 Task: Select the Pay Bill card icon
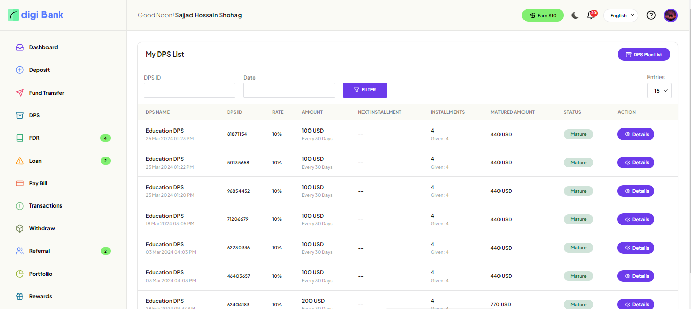tap(20, 183)
